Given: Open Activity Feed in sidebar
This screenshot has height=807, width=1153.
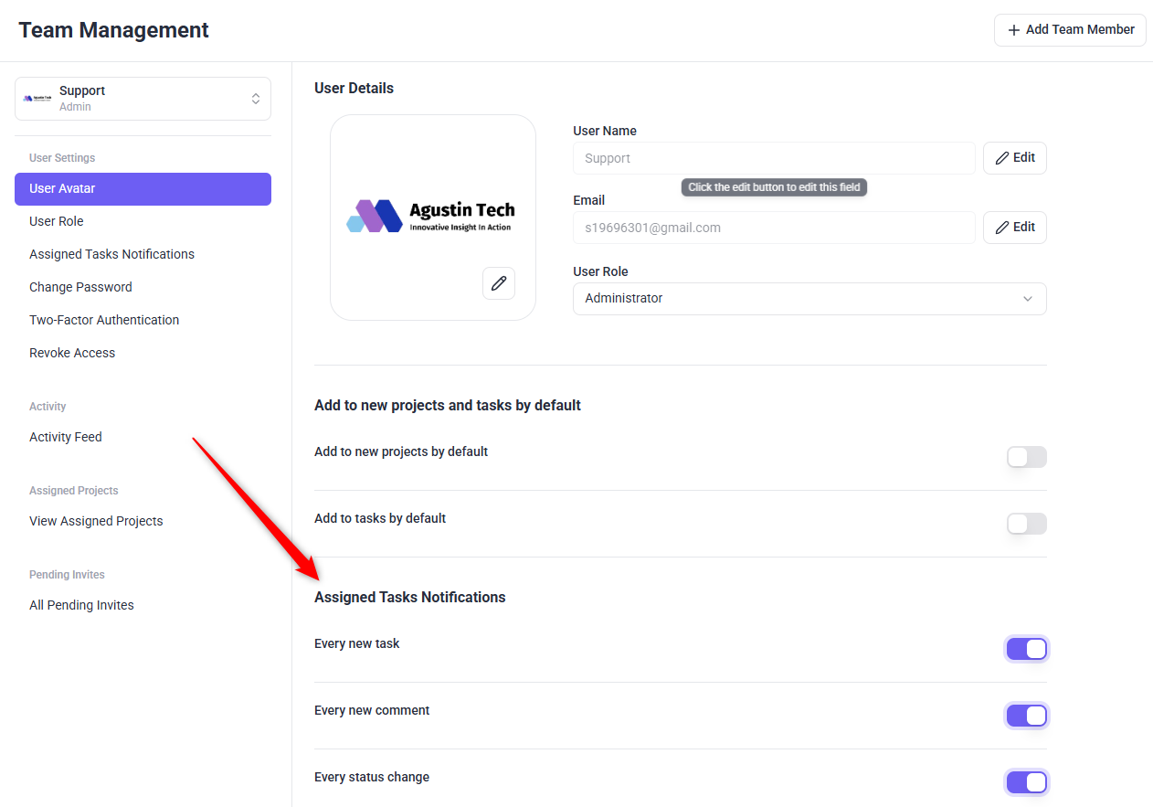Looking at the screenshot, I should click(x=66, y=437).
